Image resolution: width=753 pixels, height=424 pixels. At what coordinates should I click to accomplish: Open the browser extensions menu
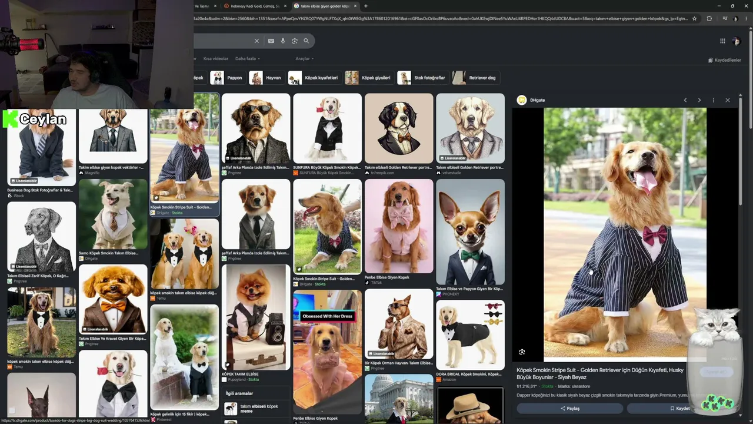(709, 18)
